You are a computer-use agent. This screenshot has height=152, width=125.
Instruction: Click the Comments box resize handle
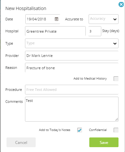pyautogui.click(x=117, y=119)
